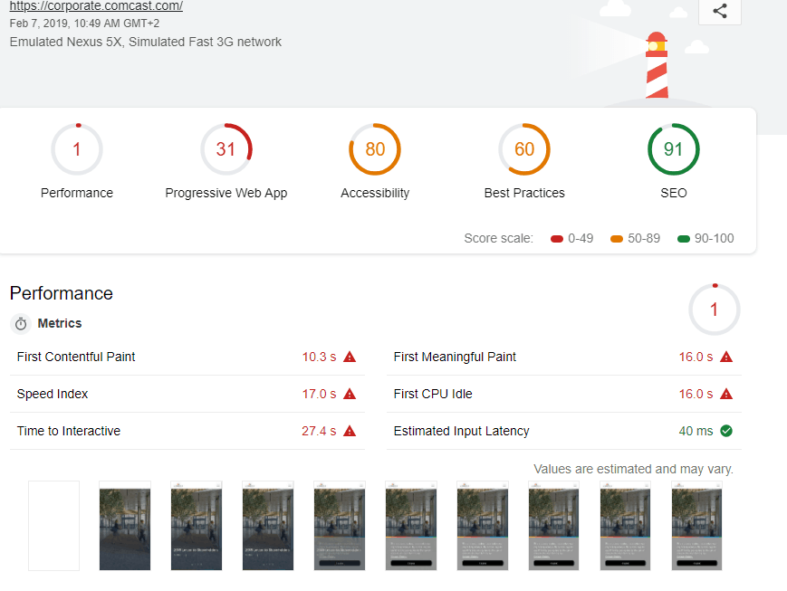
Task: Go to Best Practices score gauge
Action: point(524,150)
